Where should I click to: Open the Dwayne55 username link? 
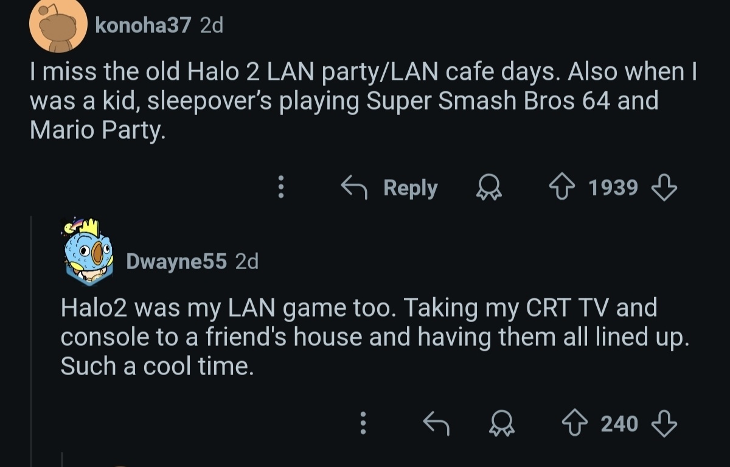[176, 261]
